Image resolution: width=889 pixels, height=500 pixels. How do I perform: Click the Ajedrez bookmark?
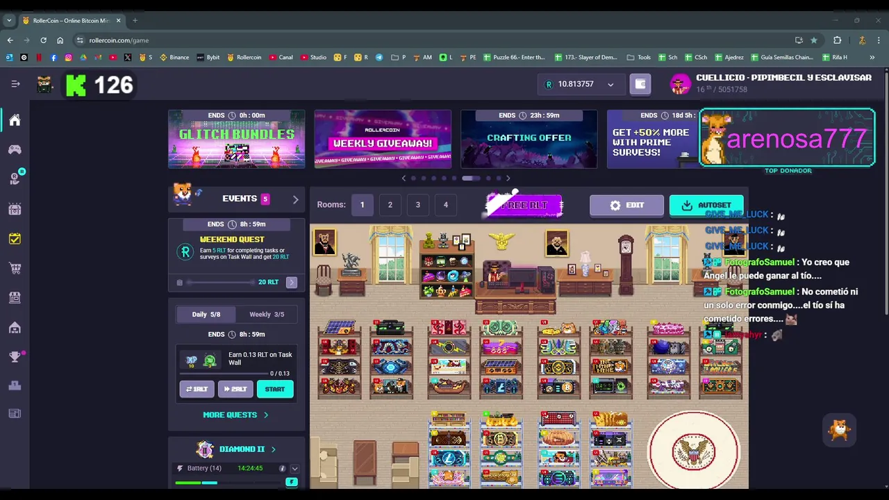(729, 57)
